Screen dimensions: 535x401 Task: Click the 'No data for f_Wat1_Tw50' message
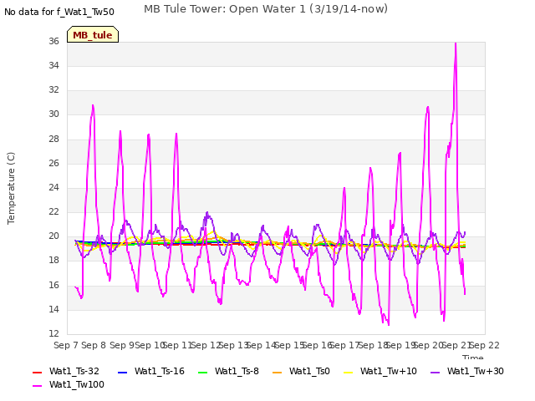point(59,12)
